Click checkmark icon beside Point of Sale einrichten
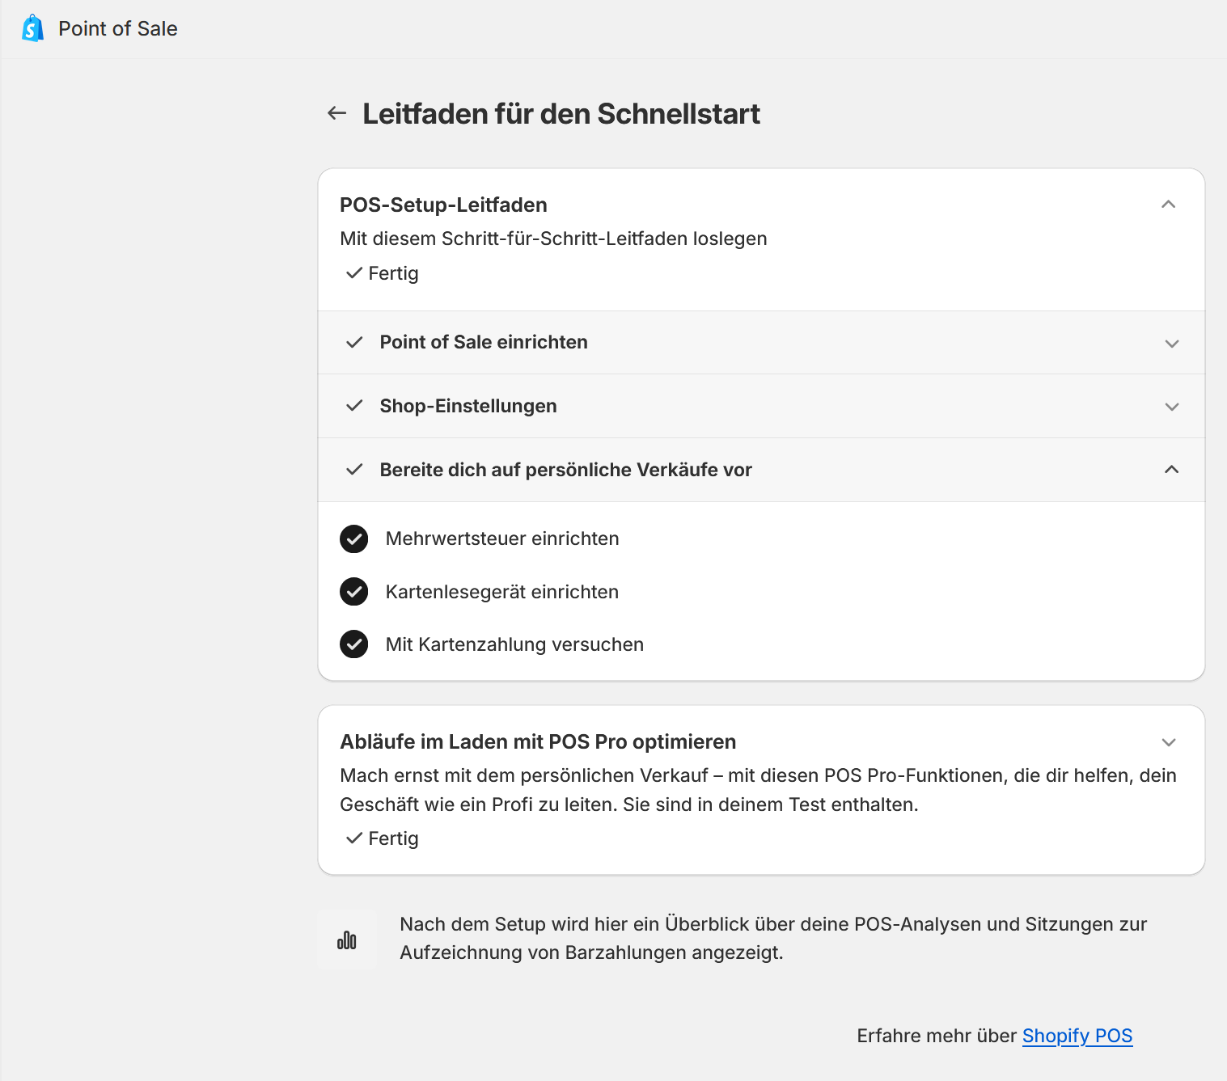This screenshot has height=1081, width=1227. (x=354, y=343)
